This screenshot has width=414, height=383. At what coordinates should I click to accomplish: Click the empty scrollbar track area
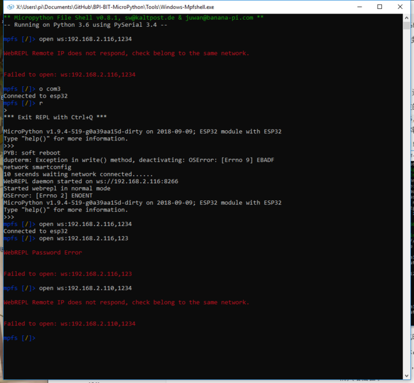(x=406, y=200)
